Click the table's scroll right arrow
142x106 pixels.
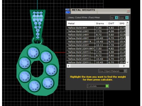(x=124, y=66)
